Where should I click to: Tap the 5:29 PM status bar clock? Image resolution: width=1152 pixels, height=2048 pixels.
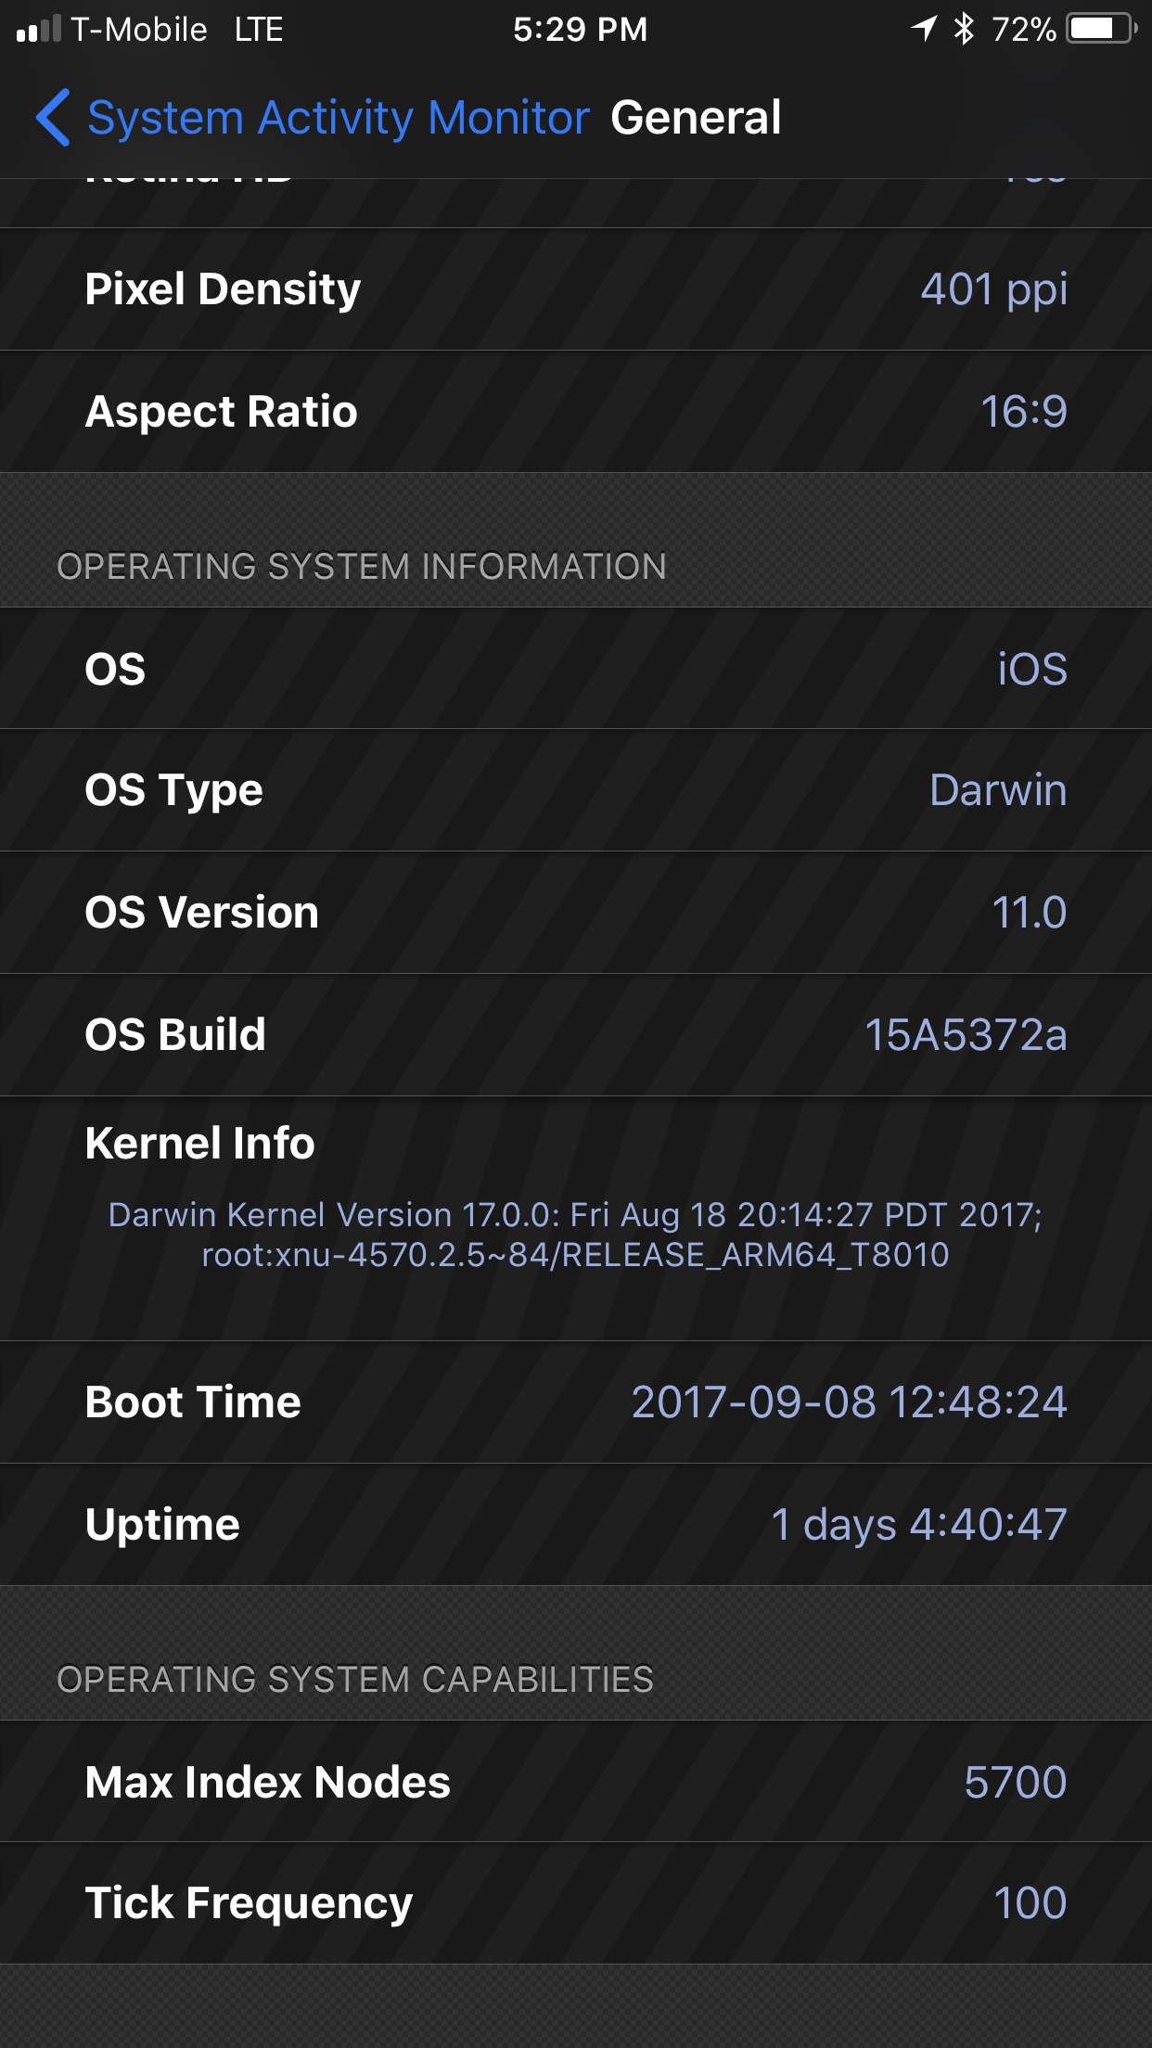(x=580, y=30)
